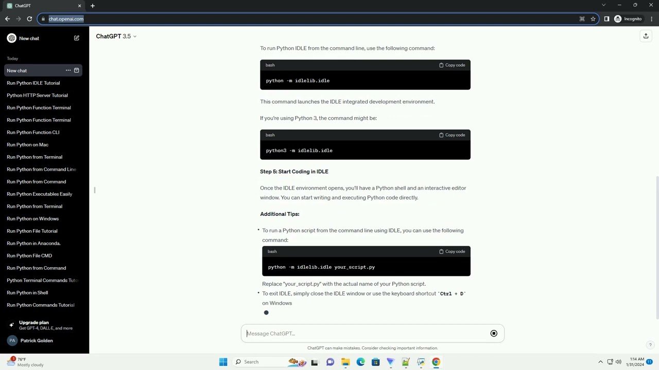The image size is (659, 370).
Task: Click the Incognito profile indicator
Action: tap(628, 19)
